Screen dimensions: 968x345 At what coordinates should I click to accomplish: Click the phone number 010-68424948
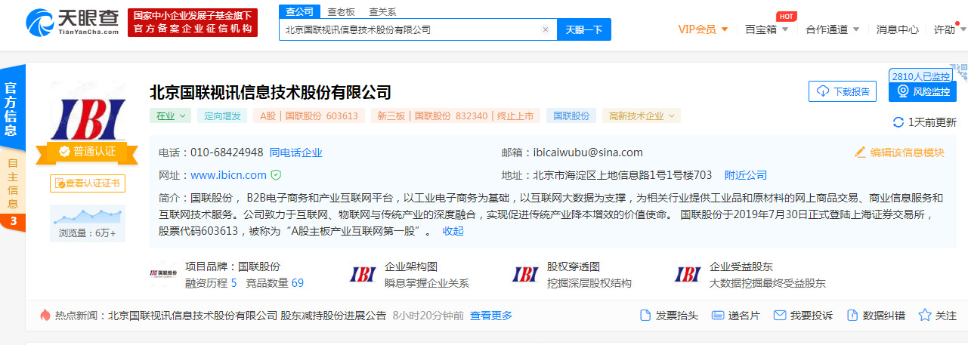227,152
